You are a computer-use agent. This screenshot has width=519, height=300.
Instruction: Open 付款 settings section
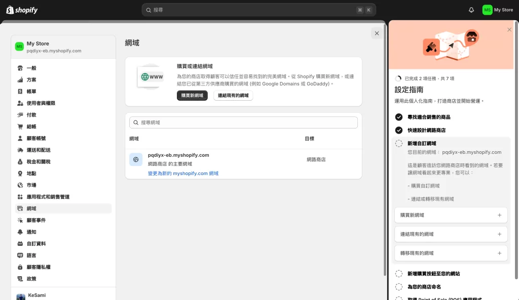[63, 115]
